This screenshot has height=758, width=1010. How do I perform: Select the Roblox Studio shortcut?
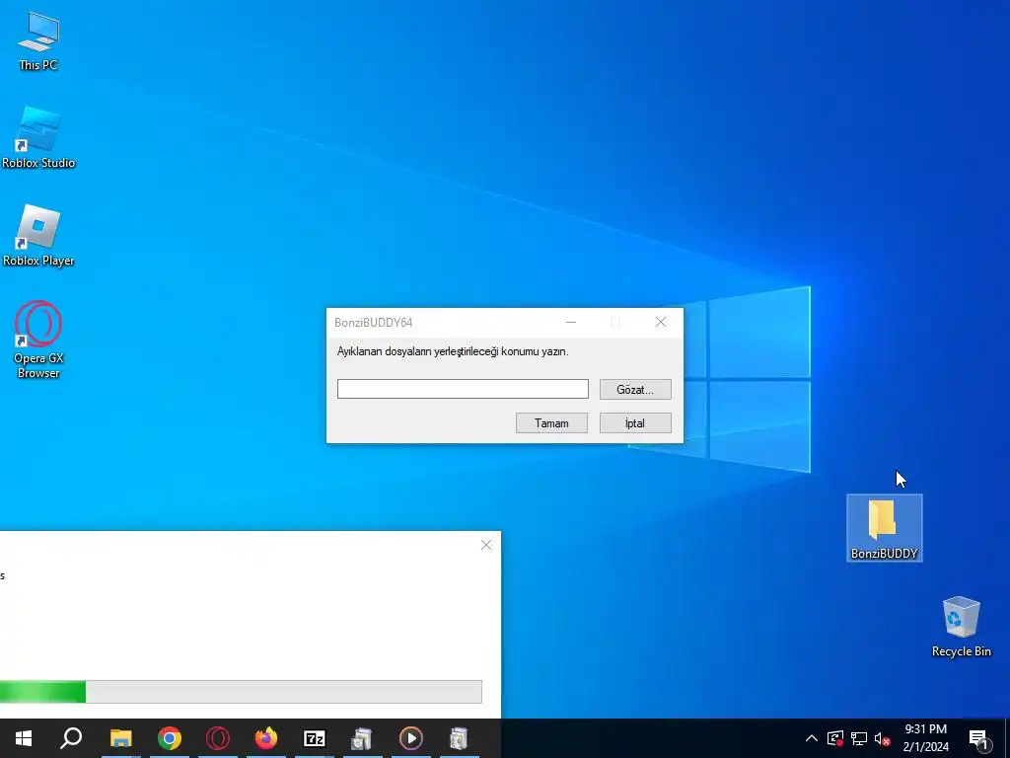[x=38, y=138]
